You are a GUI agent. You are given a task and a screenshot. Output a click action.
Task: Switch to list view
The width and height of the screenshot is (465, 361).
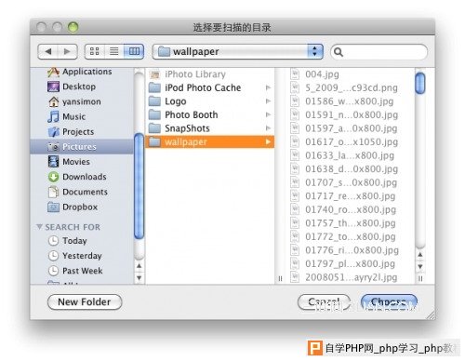tap(114, 51)
